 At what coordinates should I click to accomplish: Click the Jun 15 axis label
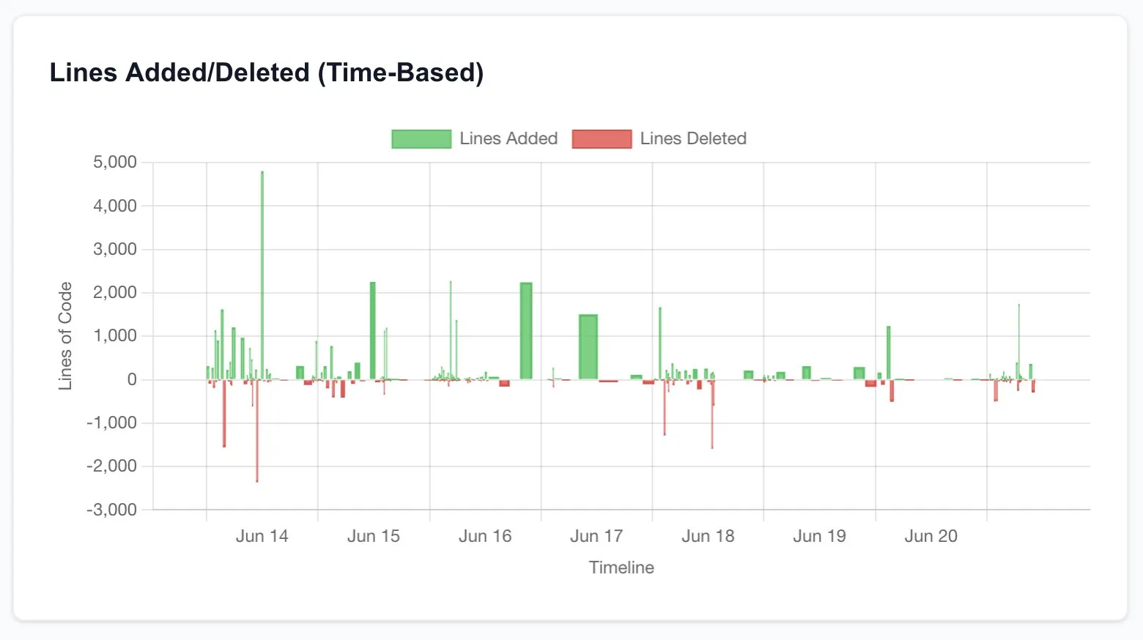(x=374, y=536)
